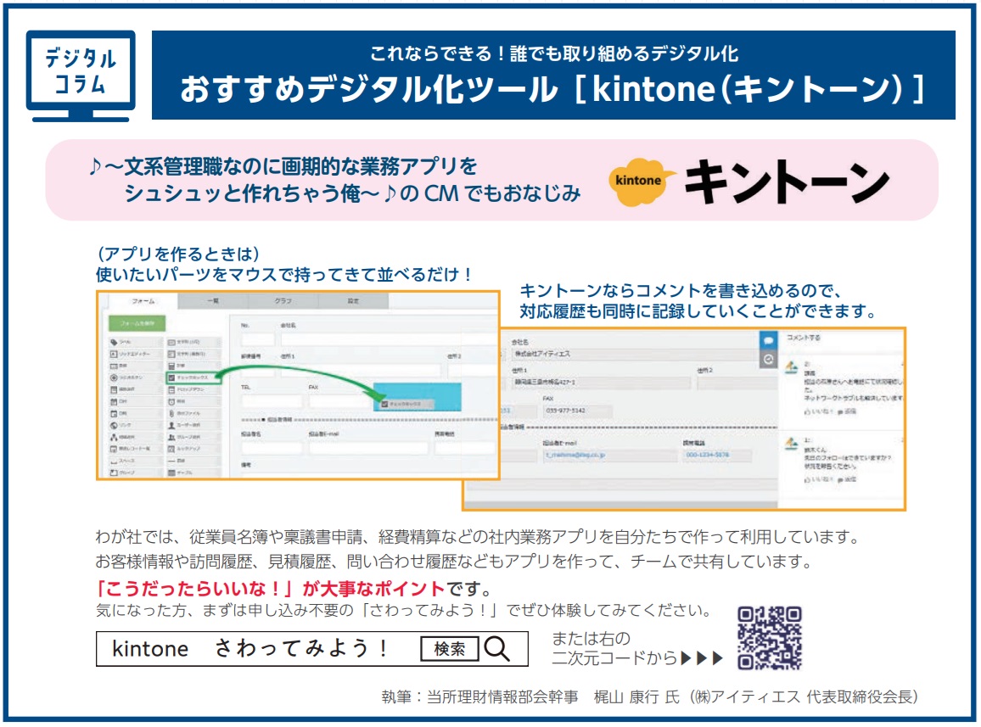Click the FAX input in the form builder
This screenshot has height=727, width=981.
coord(339,401)
